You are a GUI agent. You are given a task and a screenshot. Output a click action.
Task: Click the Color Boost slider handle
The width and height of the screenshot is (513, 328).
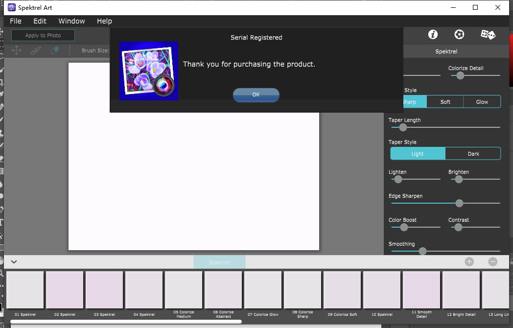(404, 227)
